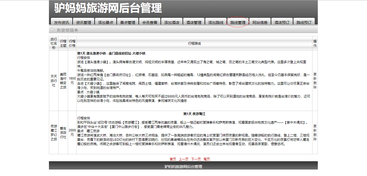
Task: Go to the 酒店预订 tab
Action: click(x=282, y=22)
